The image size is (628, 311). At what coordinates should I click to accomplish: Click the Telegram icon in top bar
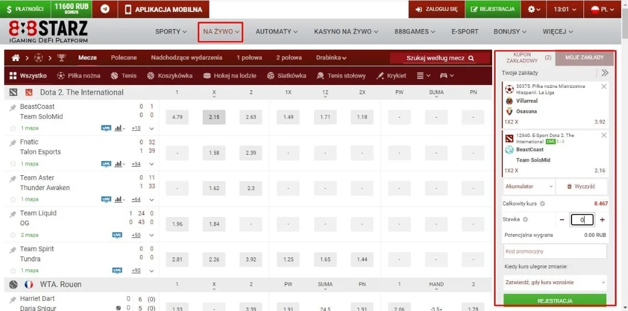pyautogui.click(x=104, y=9)
